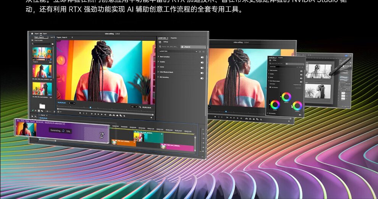Open the Export workspace tab
The image size is (378, 199).
tap(45, 33)
